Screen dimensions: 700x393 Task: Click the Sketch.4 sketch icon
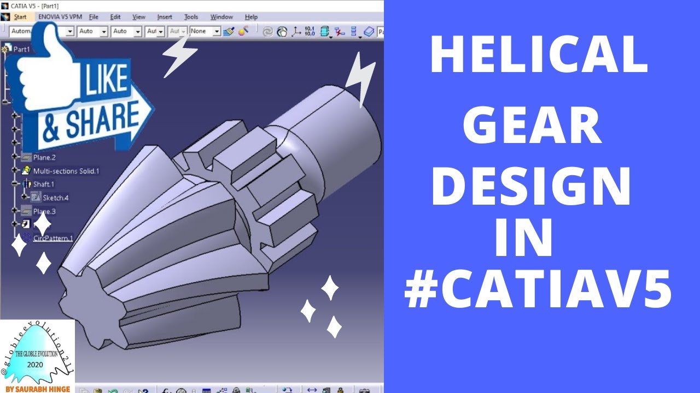coord(36,197)
